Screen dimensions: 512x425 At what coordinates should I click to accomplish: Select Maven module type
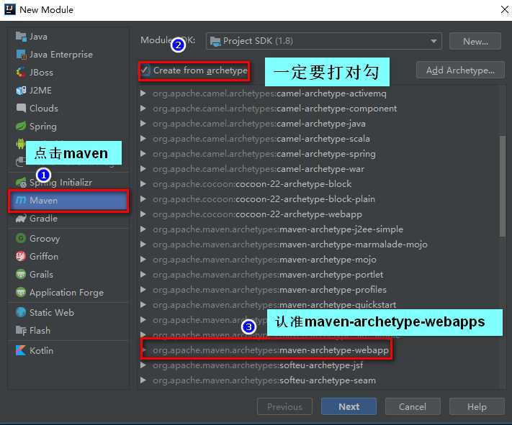coord(68,200)
